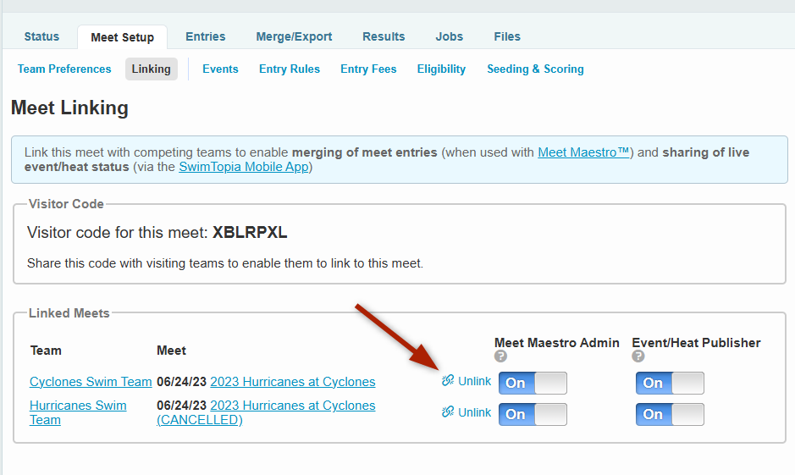Screen dimensions: 795x475
Task: Select the Linking sub-tab
Action: click(x=151, y=69)
